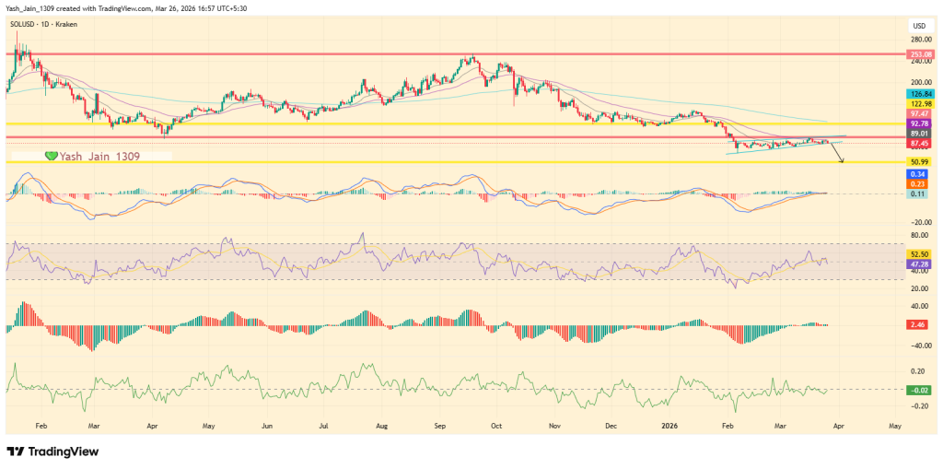
Task: Click the yellow 50.99 support level label
Action: coord(919,161)
